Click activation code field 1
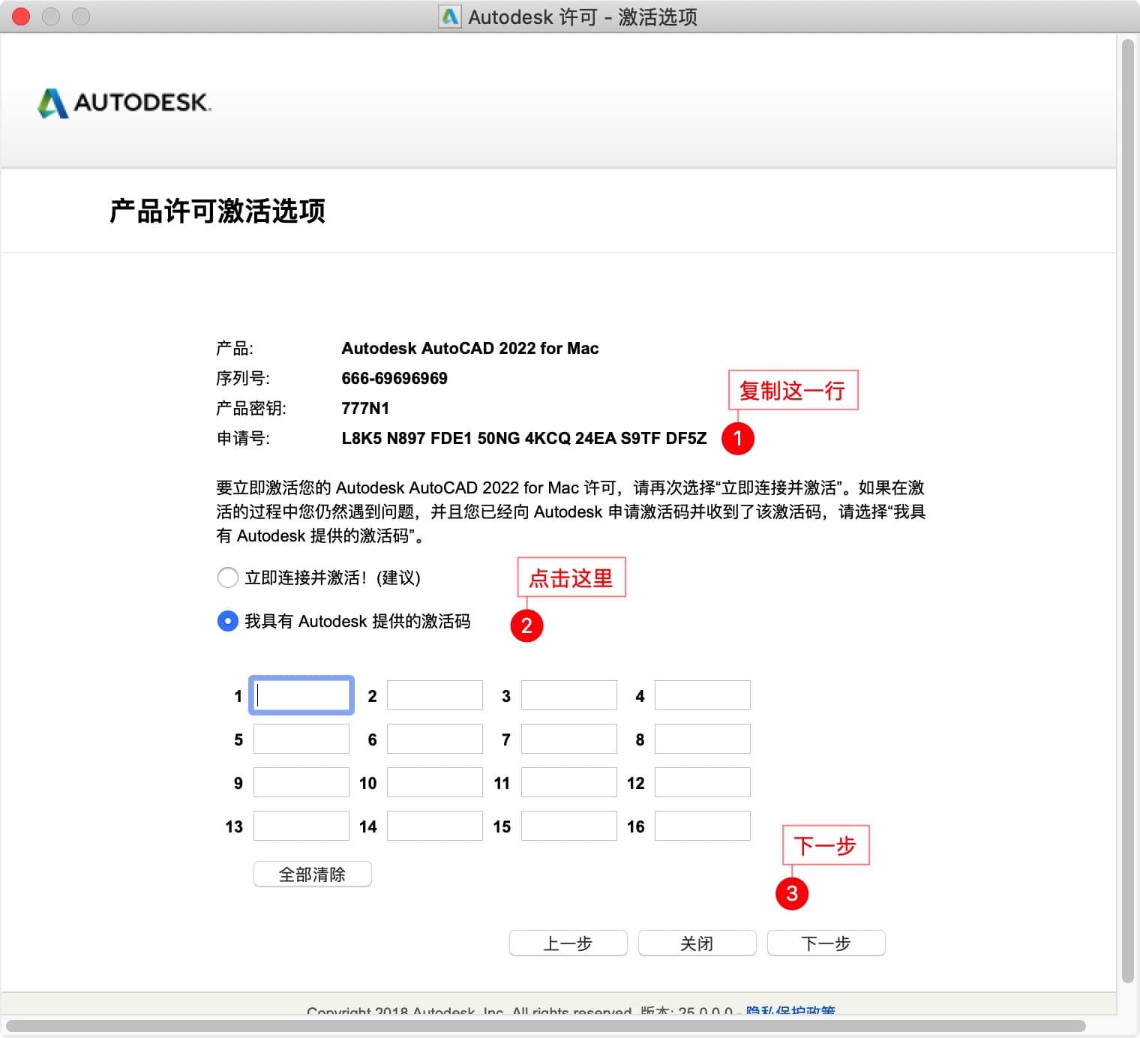 (x=301, y=695)
